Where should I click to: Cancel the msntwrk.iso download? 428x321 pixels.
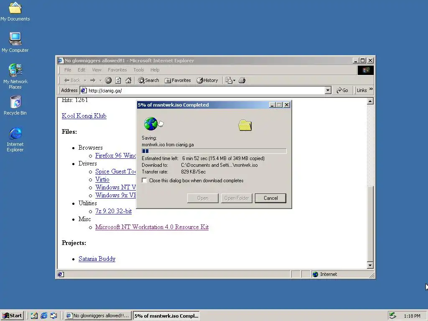pos(270,198)
